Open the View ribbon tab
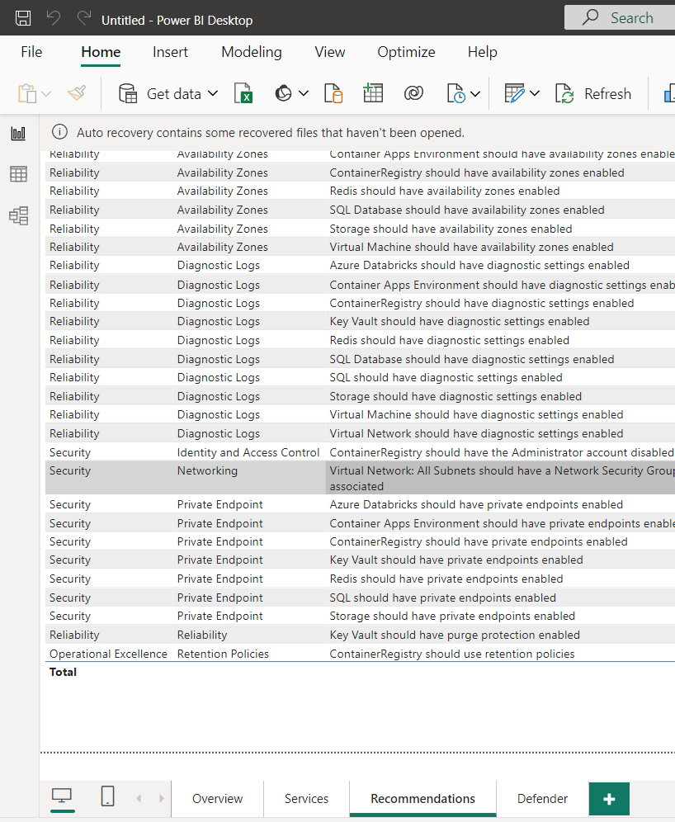Image resolution: width=675 pixels, height=822 pixels. tap(329, 52)
